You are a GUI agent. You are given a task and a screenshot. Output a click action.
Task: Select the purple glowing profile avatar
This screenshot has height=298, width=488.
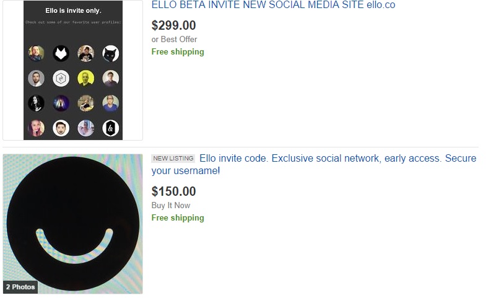pyautogui.click(x=61, y=103)
